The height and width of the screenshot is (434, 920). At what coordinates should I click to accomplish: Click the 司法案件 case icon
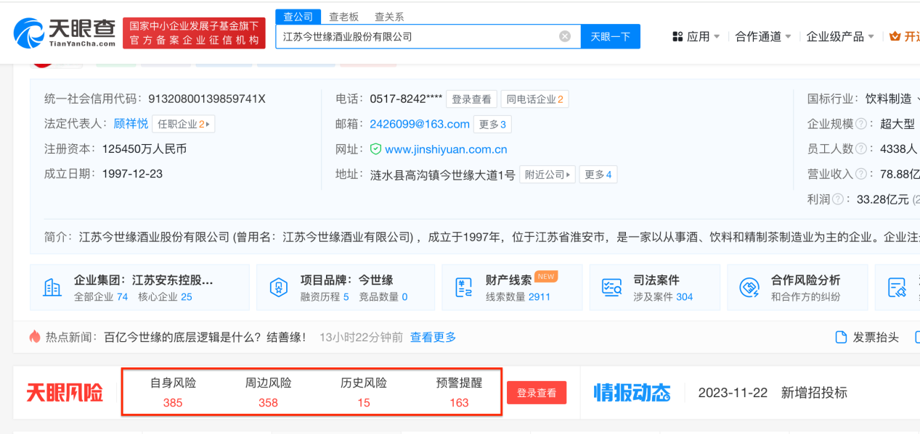611,288
